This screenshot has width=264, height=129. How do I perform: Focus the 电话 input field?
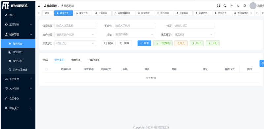[193, 26]
